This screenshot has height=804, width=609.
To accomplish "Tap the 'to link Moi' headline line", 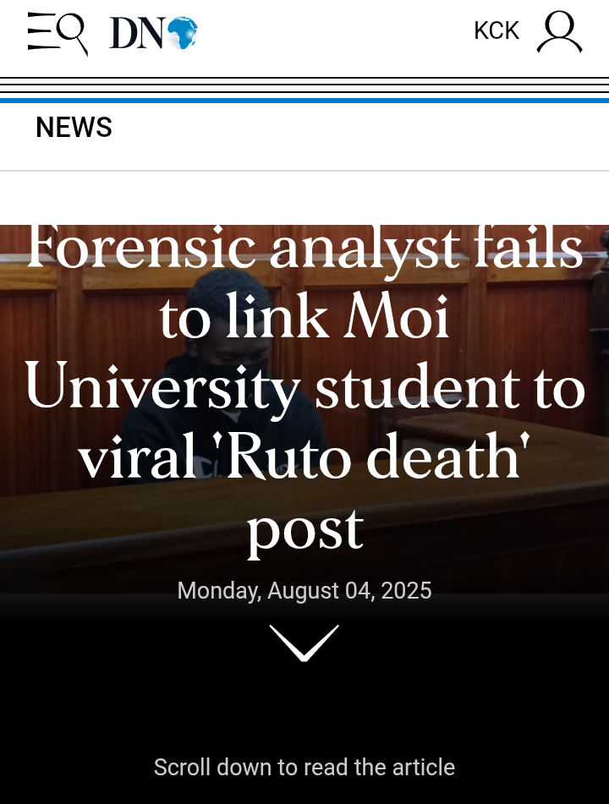I will (304, 320).
